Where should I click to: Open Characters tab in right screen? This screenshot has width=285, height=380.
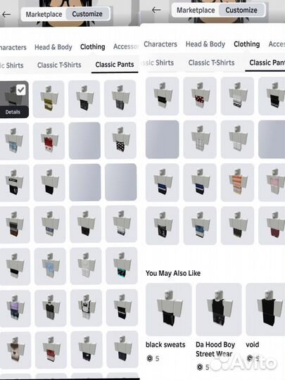click(160, 44)
